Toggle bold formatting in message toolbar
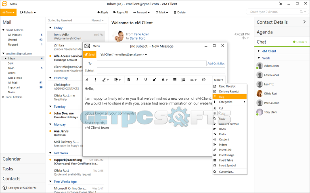The width and height of the screenshot is (310, 193). tap(128, 80)
